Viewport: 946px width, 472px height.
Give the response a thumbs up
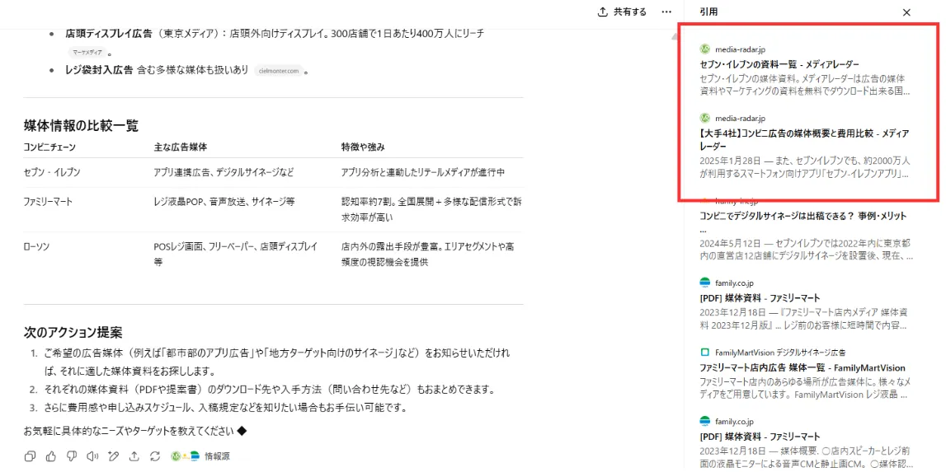tap(50, 456)
